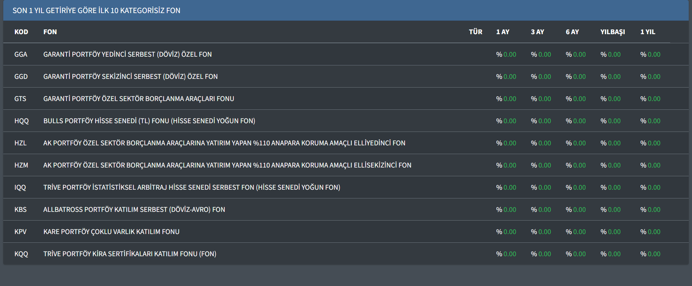
Task: Click the panel title Son 1 Yıl Getiriye Göre
Action: point(96,11)
